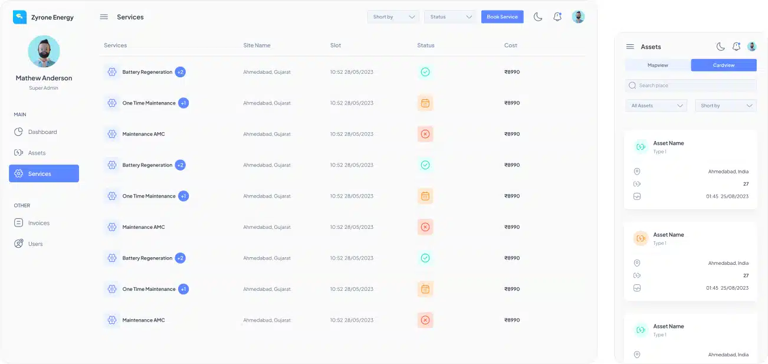The image size is (768, 364).
Task: Expand the All Assets dropdown
Action: 656,106
